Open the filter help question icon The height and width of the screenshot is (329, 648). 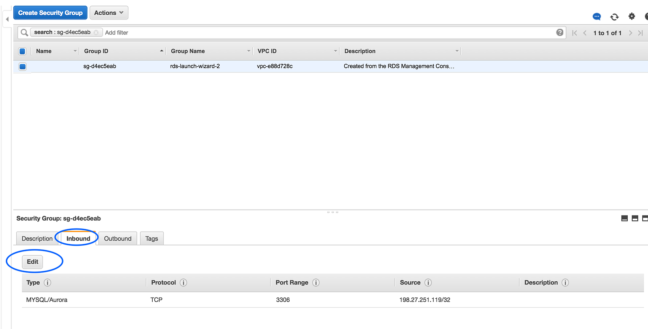(560, 32)
